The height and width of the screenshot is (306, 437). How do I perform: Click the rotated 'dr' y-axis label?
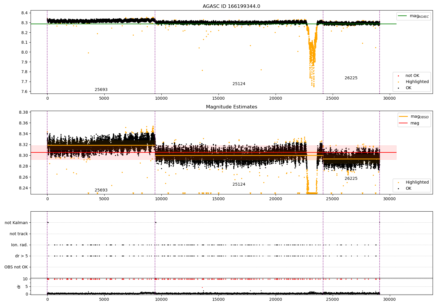click(19, 286)
